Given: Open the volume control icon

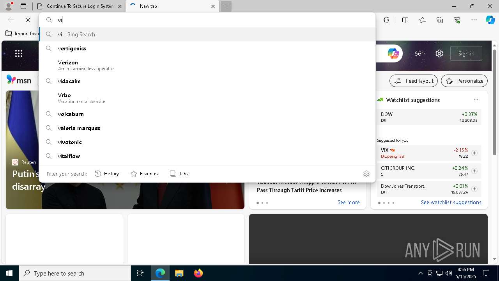Looking at the screenshot, I should pyautogui.click(x=448, y=273).
